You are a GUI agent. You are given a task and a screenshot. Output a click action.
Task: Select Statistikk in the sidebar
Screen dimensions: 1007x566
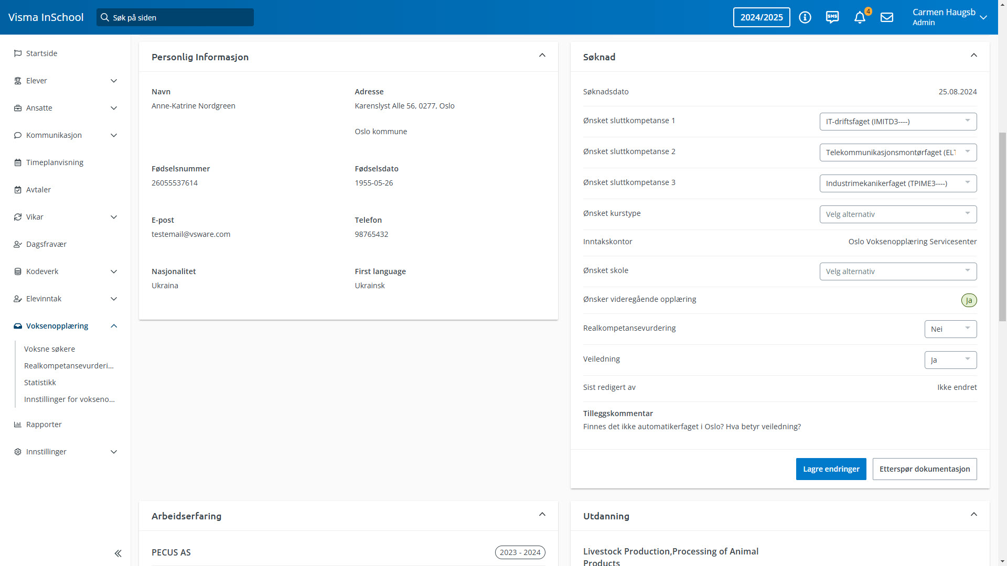40,383
